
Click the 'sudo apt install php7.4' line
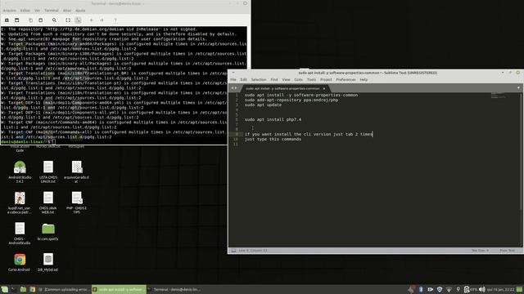point(273,119)
